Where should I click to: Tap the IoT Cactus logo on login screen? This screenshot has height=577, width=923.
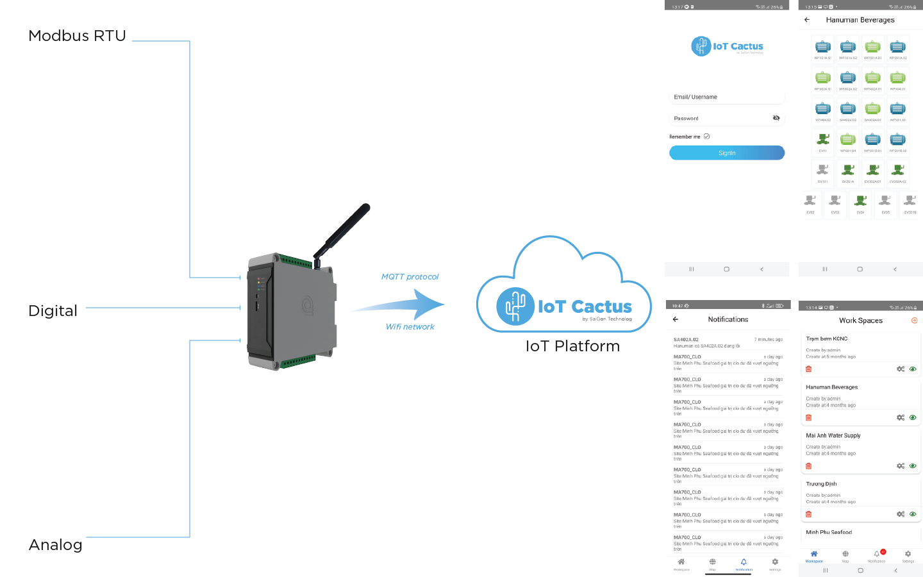[x=727, y=46]
